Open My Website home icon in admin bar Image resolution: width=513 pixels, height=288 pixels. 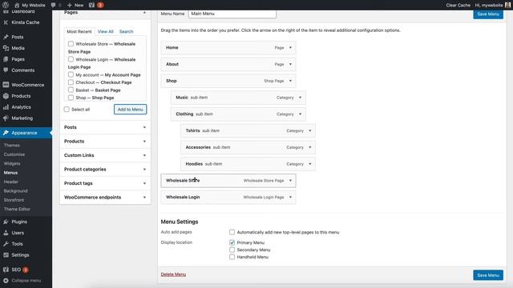17,5
